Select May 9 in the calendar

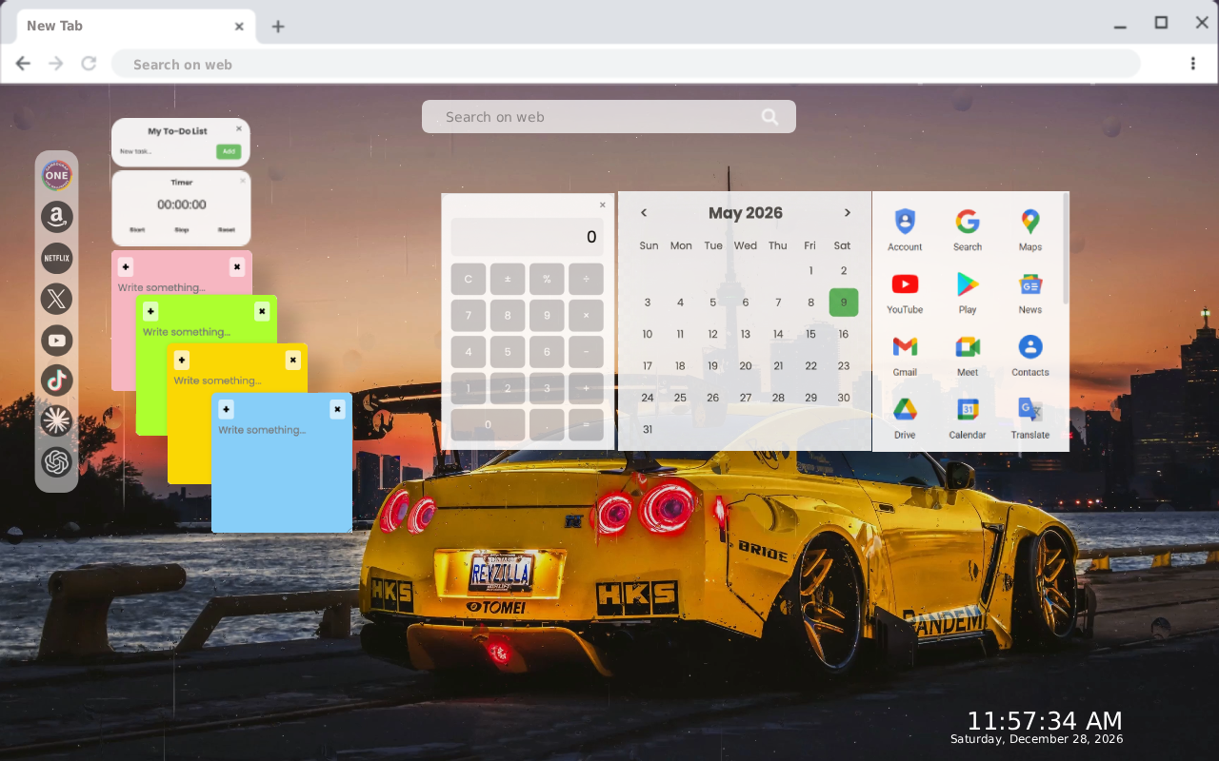coord(844,302)
